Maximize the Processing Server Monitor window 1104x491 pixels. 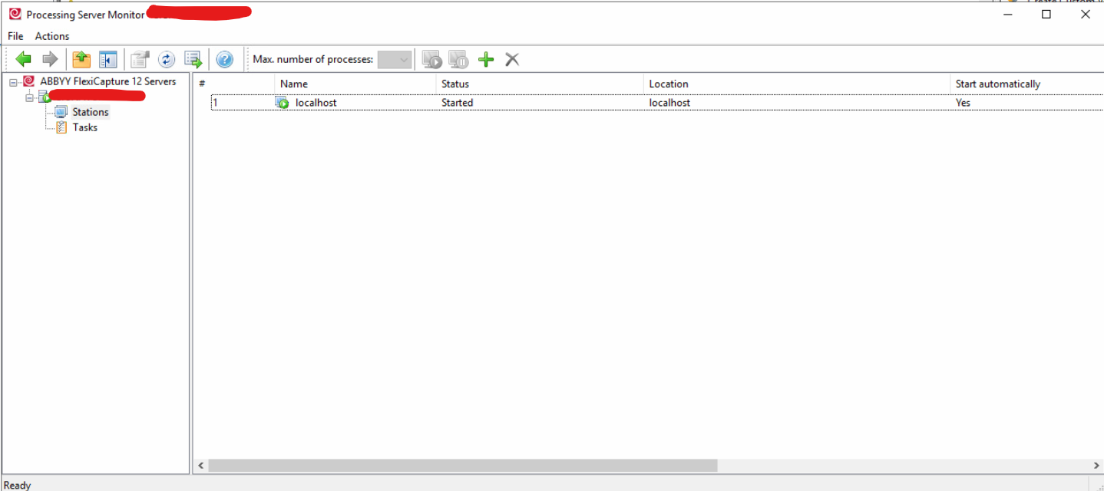point(1046,14)
